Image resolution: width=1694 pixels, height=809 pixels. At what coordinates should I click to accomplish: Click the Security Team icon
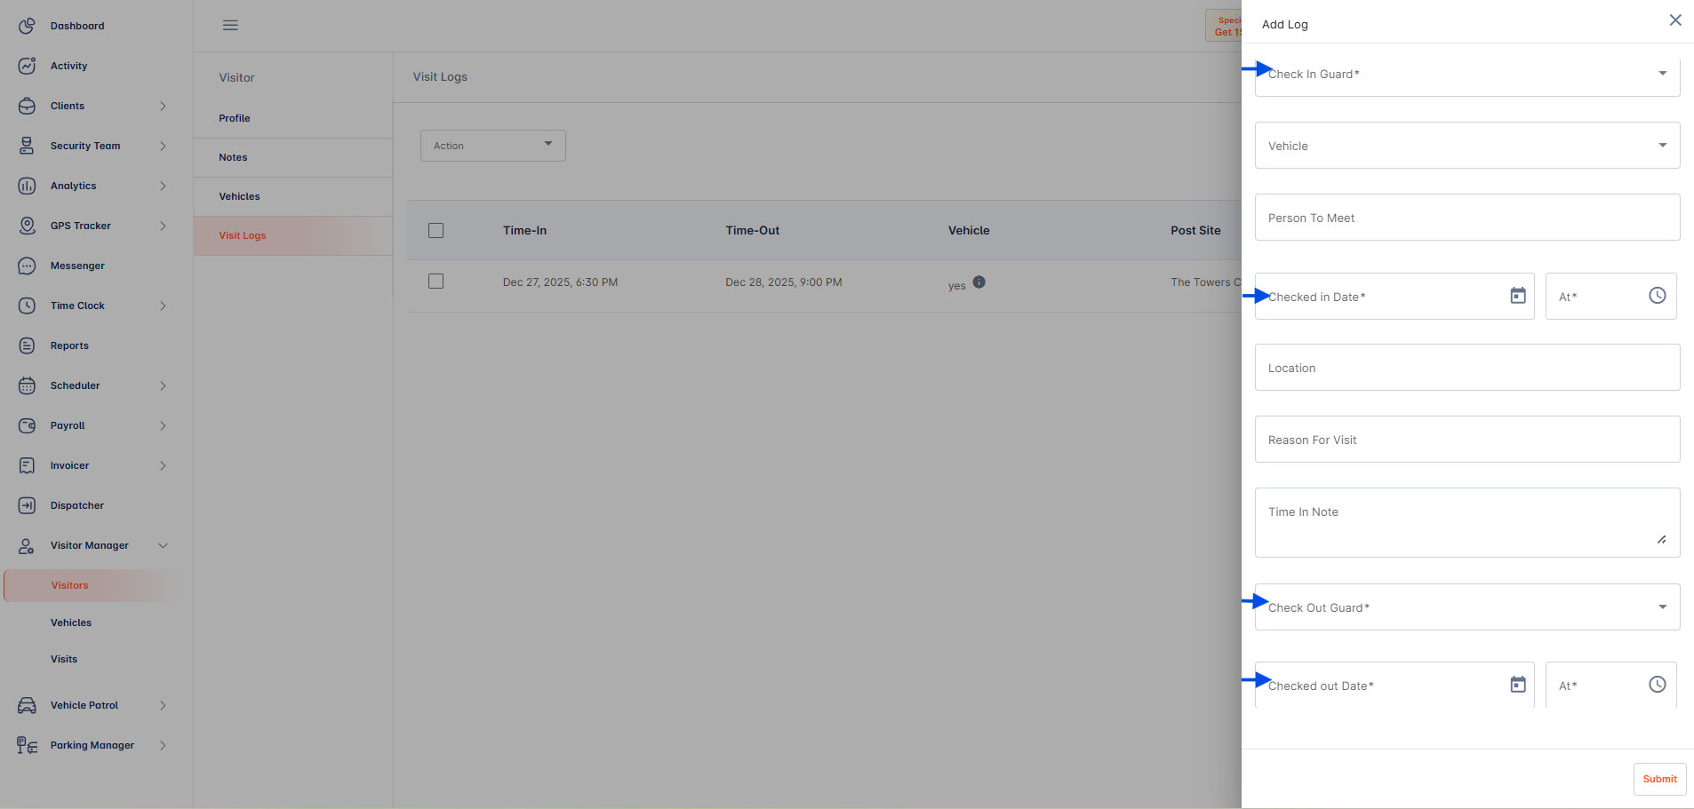(x=27, y=146)
